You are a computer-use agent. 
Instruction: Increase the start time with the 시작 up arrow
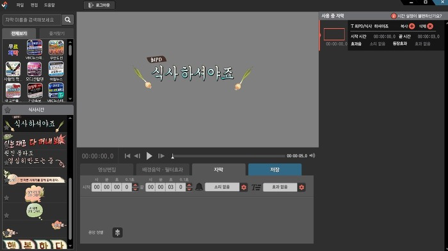click(135, 185)
